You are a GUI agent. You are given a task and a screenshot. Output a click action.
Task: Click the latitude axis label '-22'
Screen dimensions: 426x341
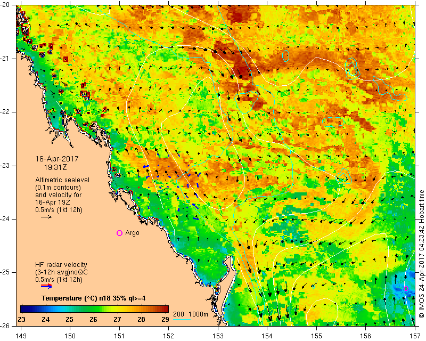click(x=5, y=112)
